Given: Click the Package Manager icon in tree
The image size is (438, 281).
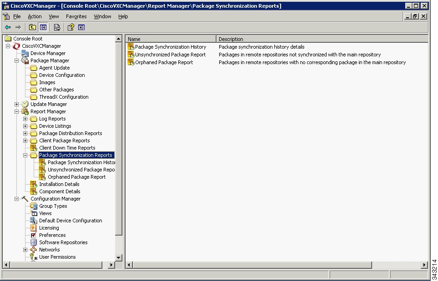Looking at the screenshot, I should point(25,60).
